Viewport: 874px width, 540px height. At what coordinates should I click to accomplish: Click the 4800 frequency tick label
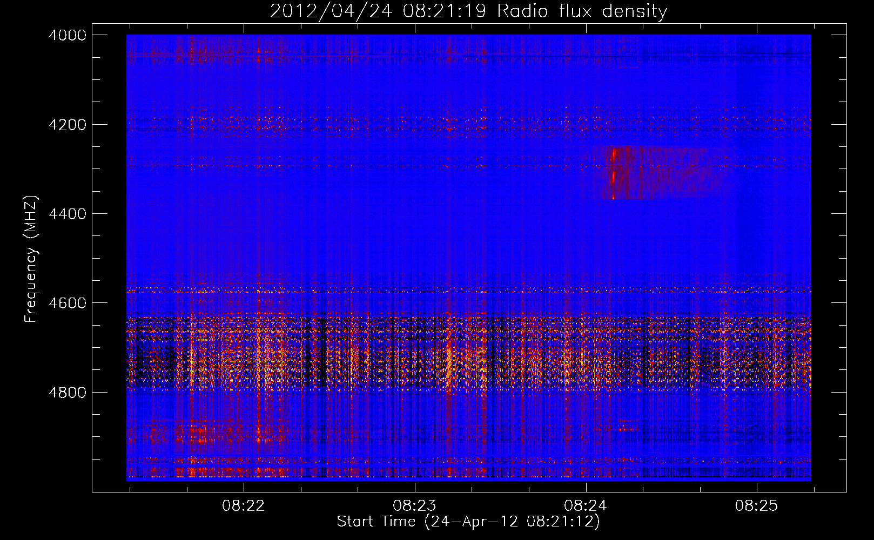pos(68,393)
